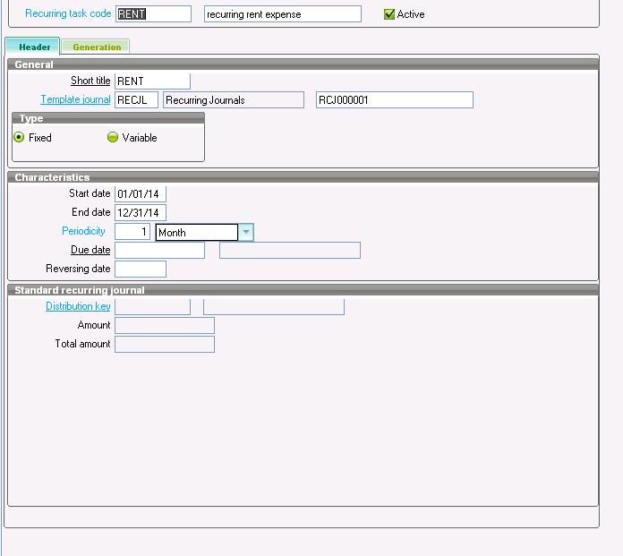Click the Periodicity label link
The width and height of the screenshot is (623, 556).
83,231
